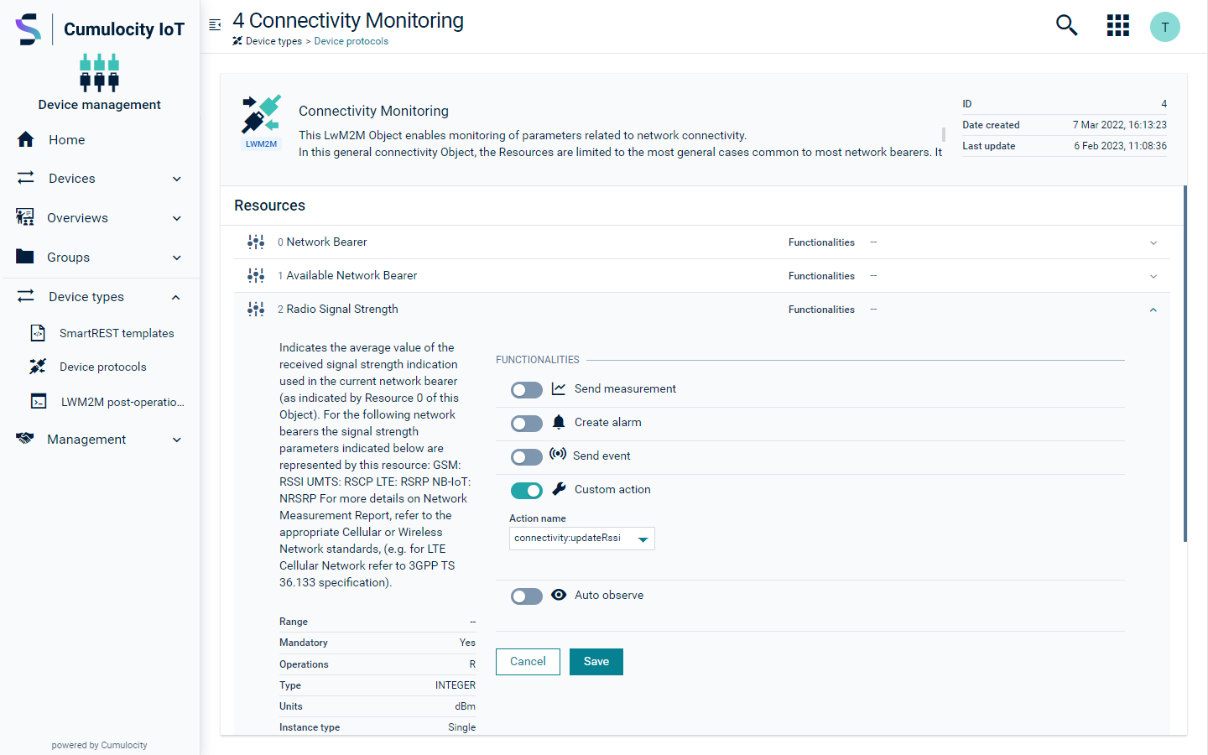Enable the Create alarm toggle
This screenshot has height=755, width=1208.
[x=527, y=424]
